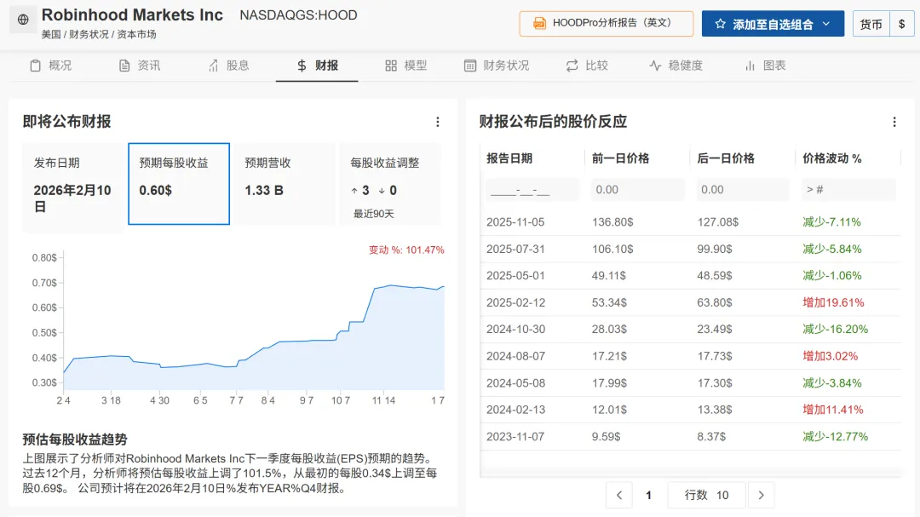Focus the 后一日价格 filter input
Image resolution: width=920 pixels, height=517 pixels.
(x=744, y=190)
